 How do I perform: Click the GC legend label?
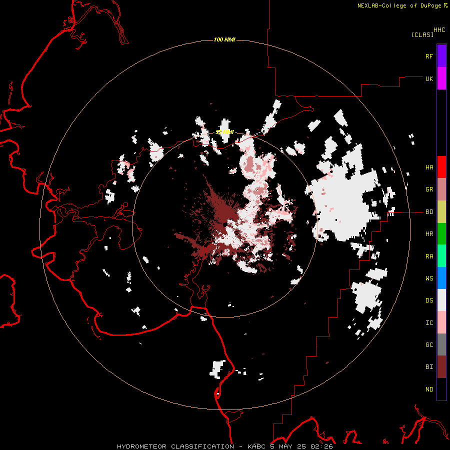click(x=429, y=344)
